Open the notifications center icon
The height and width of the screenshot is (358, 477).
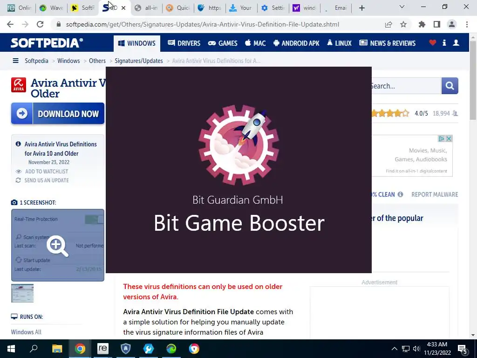point(463,349)
